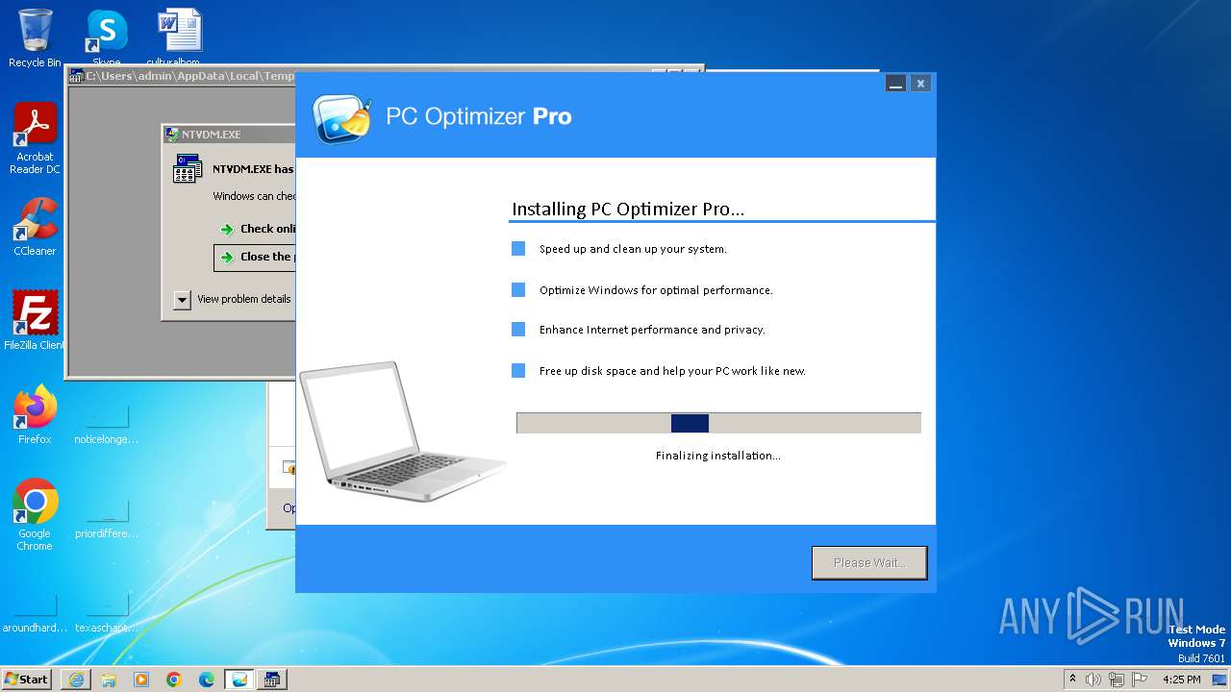Select the priordiffere... desktop file
Image resolution: width=1231 pixels, height=692 pixels.
coord(107,518)
